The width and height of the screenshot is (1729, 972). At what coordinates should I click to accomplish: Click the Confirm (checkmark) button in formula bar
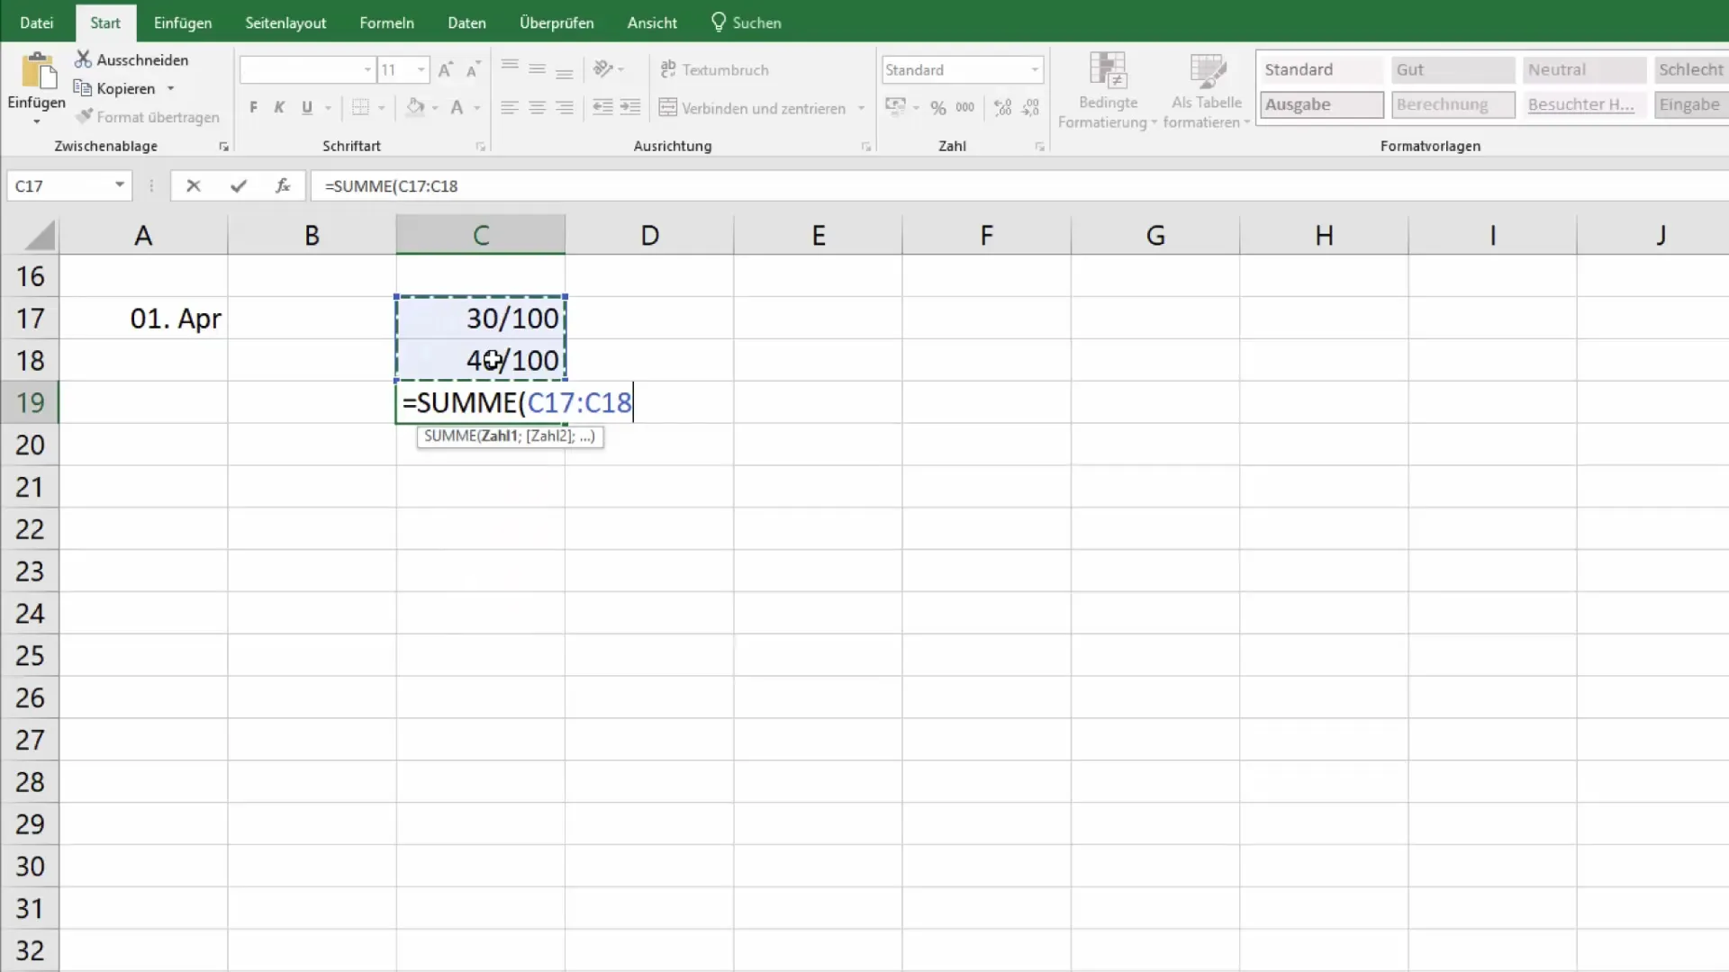coord(238,185)
